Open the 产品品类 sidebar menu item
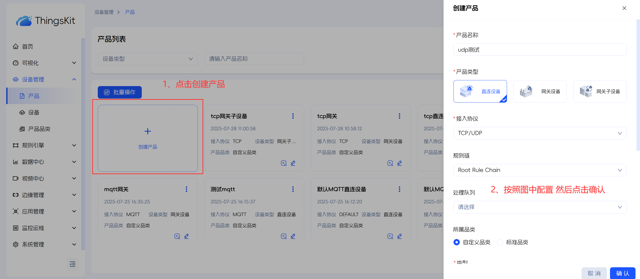Screen dimensions: 640x279 [39, 129]
